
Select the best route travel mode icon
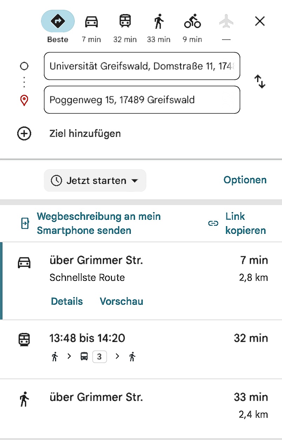pyautogui.click(x=58, y=21)
